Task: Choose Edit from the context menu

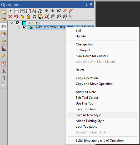Action: [103, 30]
